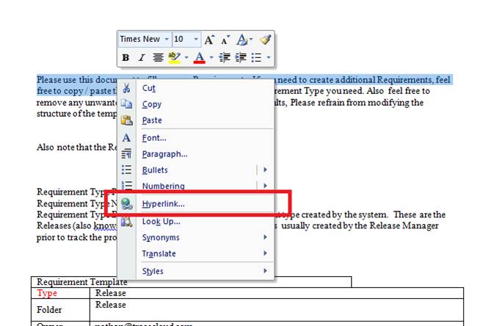Toggle center text alignment button
Viewport: 486px width, 326px height.
(x=158, y=57)
